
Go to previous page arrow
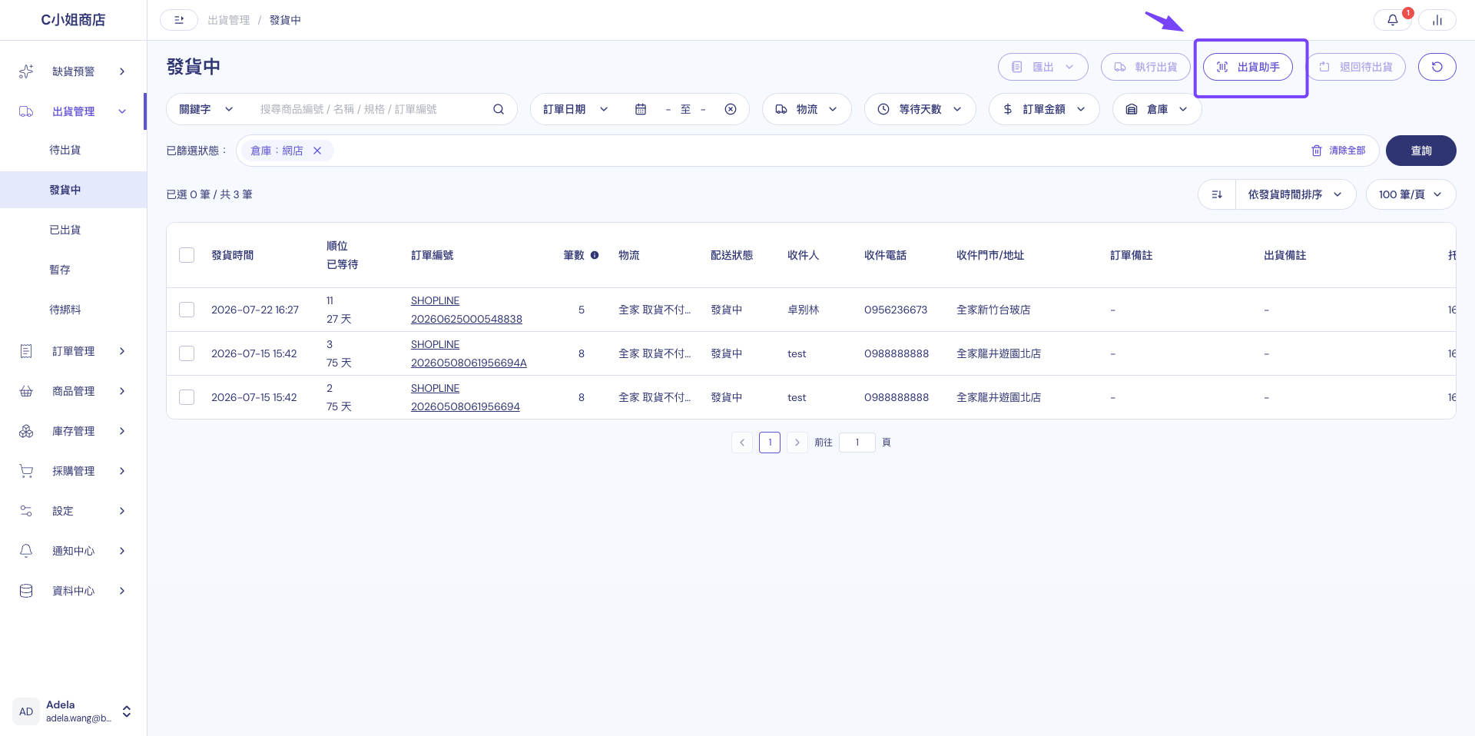coord(742,443)
